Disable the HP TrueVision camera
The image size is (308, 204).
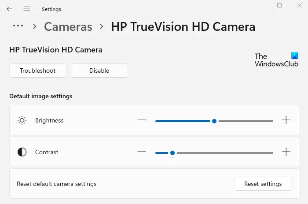tap(99, 70)
